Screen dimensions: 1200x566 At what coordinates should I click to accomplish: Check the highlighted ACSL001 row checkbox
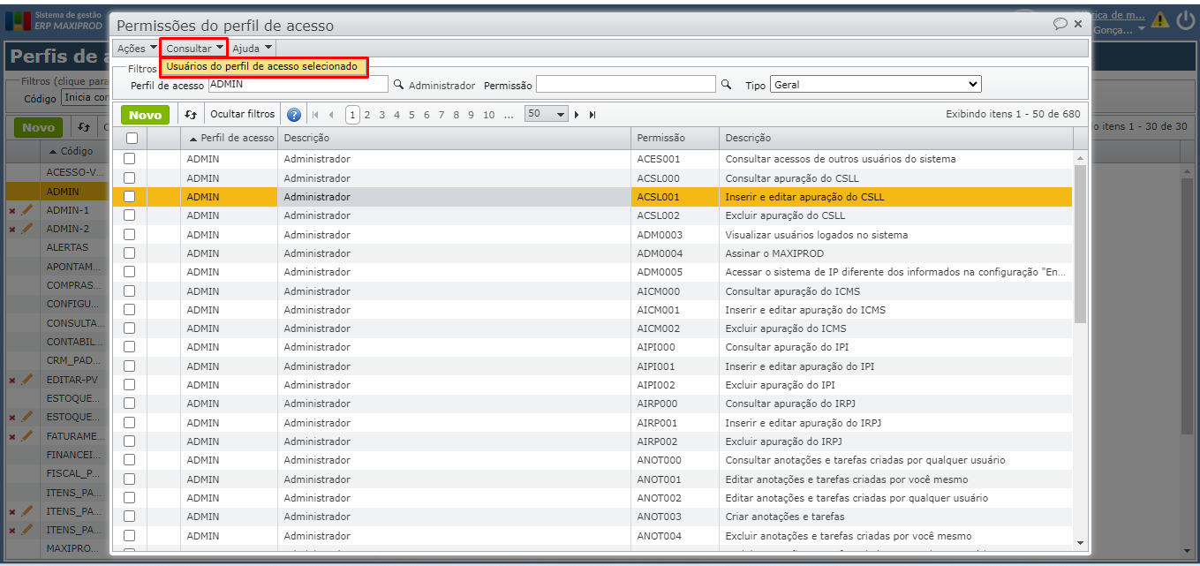click(x=130, y=197)
